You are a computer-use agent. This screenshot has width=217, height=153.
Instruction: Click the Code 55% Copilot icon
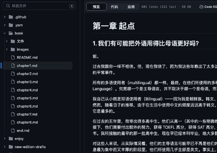coord(202,7)
